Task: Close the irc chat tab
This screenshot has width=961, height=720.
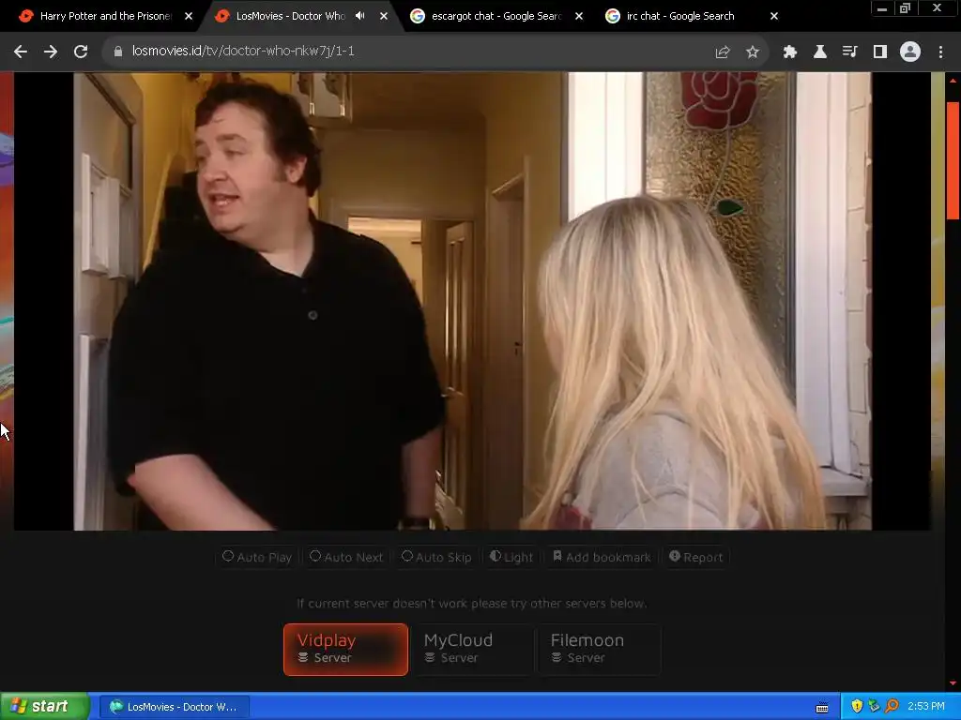Action: [774, 16]
